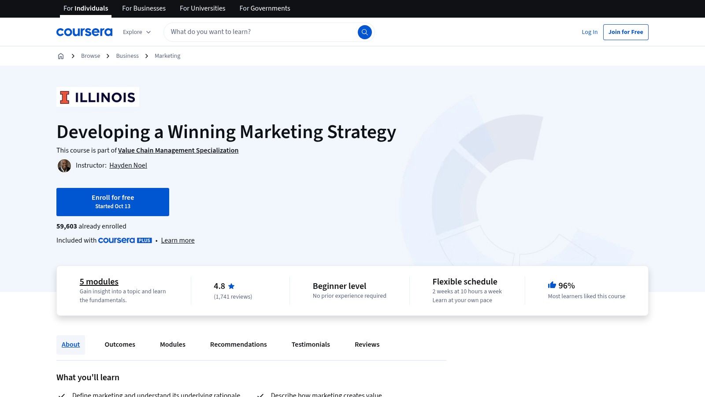705x397 pixels.
Task: Click the chevron after Business breadcrumb
Action: tap(146, 56)
